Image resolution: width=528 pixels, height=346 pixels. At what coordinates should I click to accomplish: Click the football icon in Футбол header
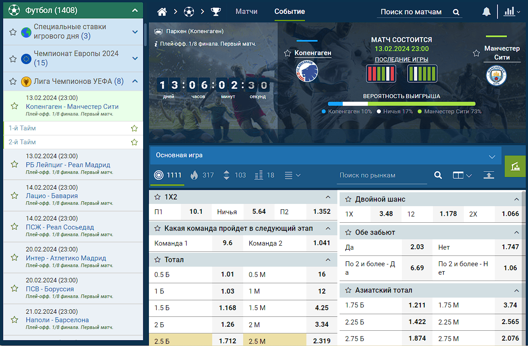[x=14, y=10]
